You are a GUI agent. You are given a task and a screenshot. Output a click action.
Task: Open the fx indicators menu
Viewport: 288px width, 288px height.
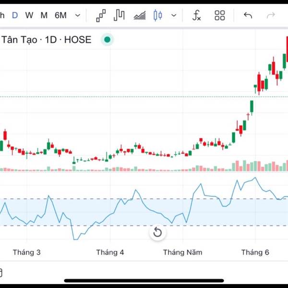click(196, 15)
